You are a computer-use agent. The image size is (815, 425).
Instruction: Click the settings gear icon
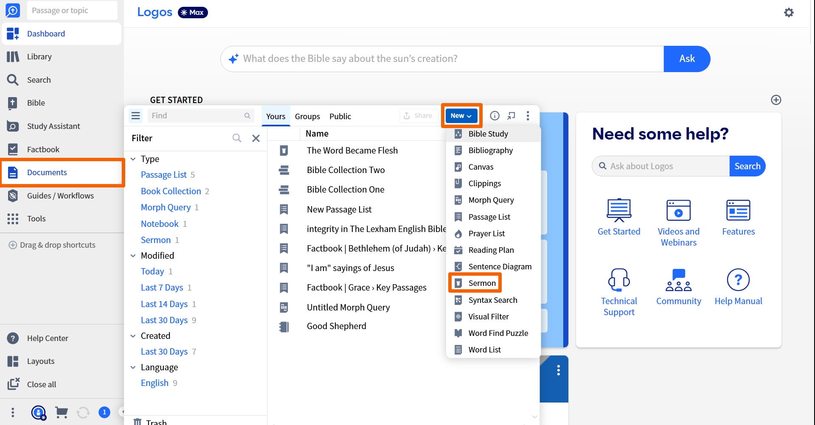(x=789, y=12)
